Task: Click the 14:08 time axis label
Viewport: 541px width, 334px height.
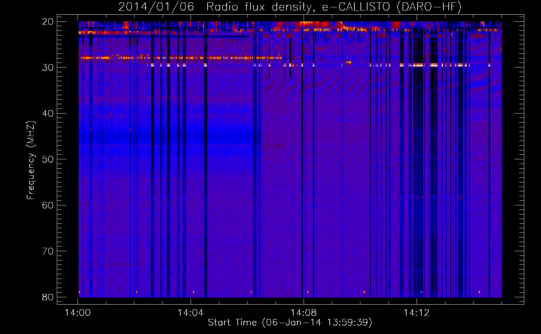Action: (304, 313)
